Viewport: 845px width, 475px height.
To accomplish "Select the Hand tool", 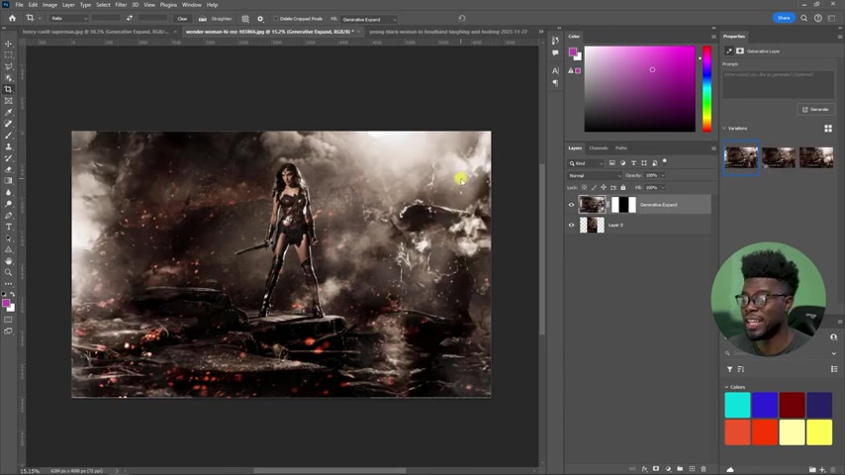I will click(8, 261).
